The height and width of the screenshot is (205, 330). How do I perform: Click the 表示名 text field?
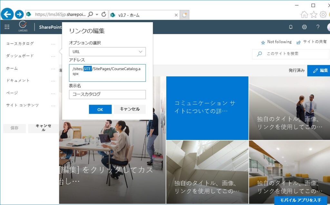coord(107,94)
